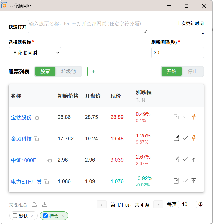Click the 每页 items count field
Viewport: 213px width, 224px height.
[187, 204]
